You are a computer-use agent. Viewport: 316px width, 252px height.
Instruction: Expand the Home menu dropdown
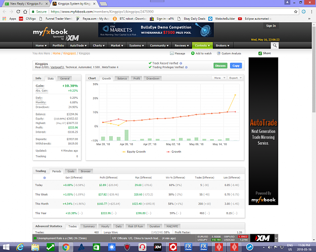click(41, 45)
